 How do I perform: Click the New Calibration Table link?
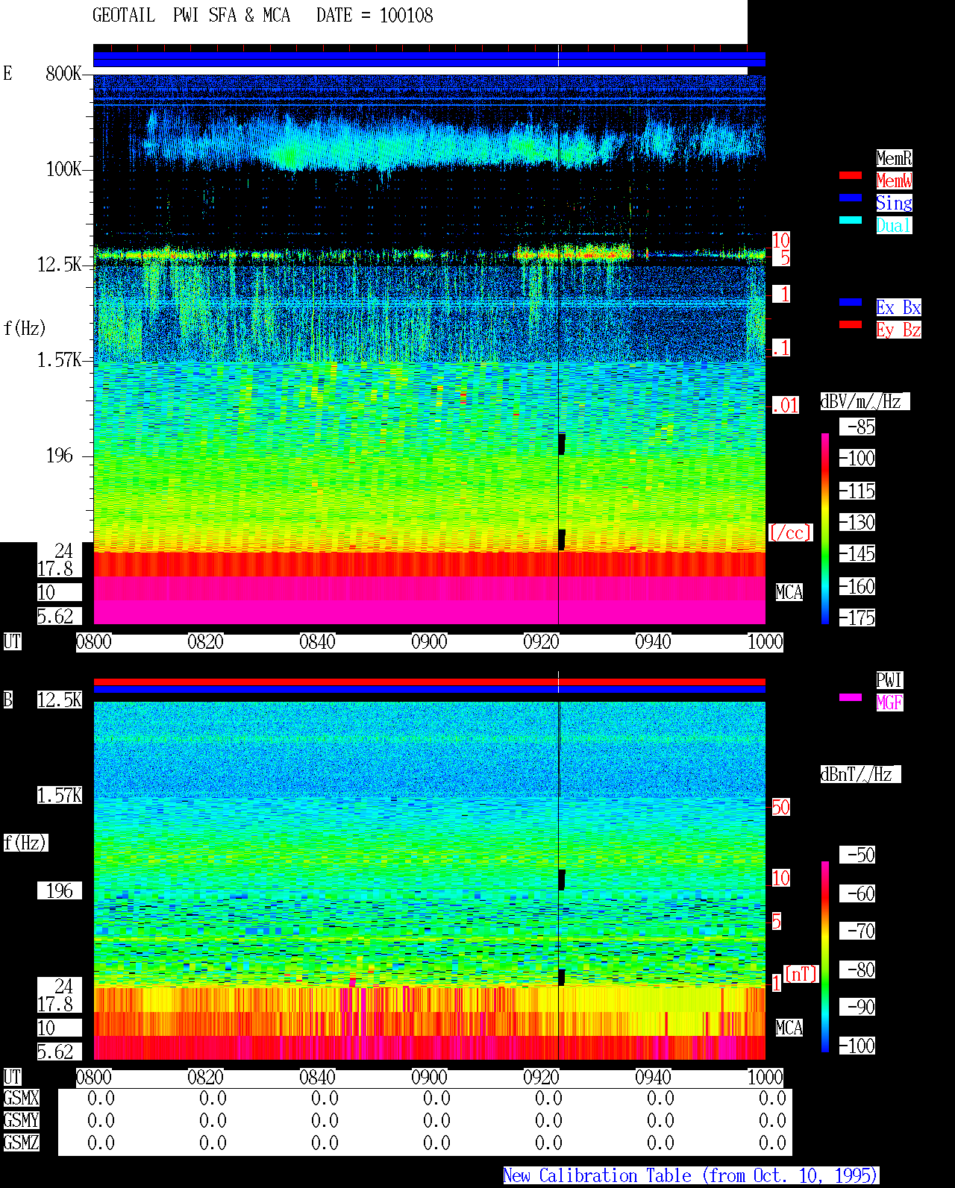[x=691, y=1175]
